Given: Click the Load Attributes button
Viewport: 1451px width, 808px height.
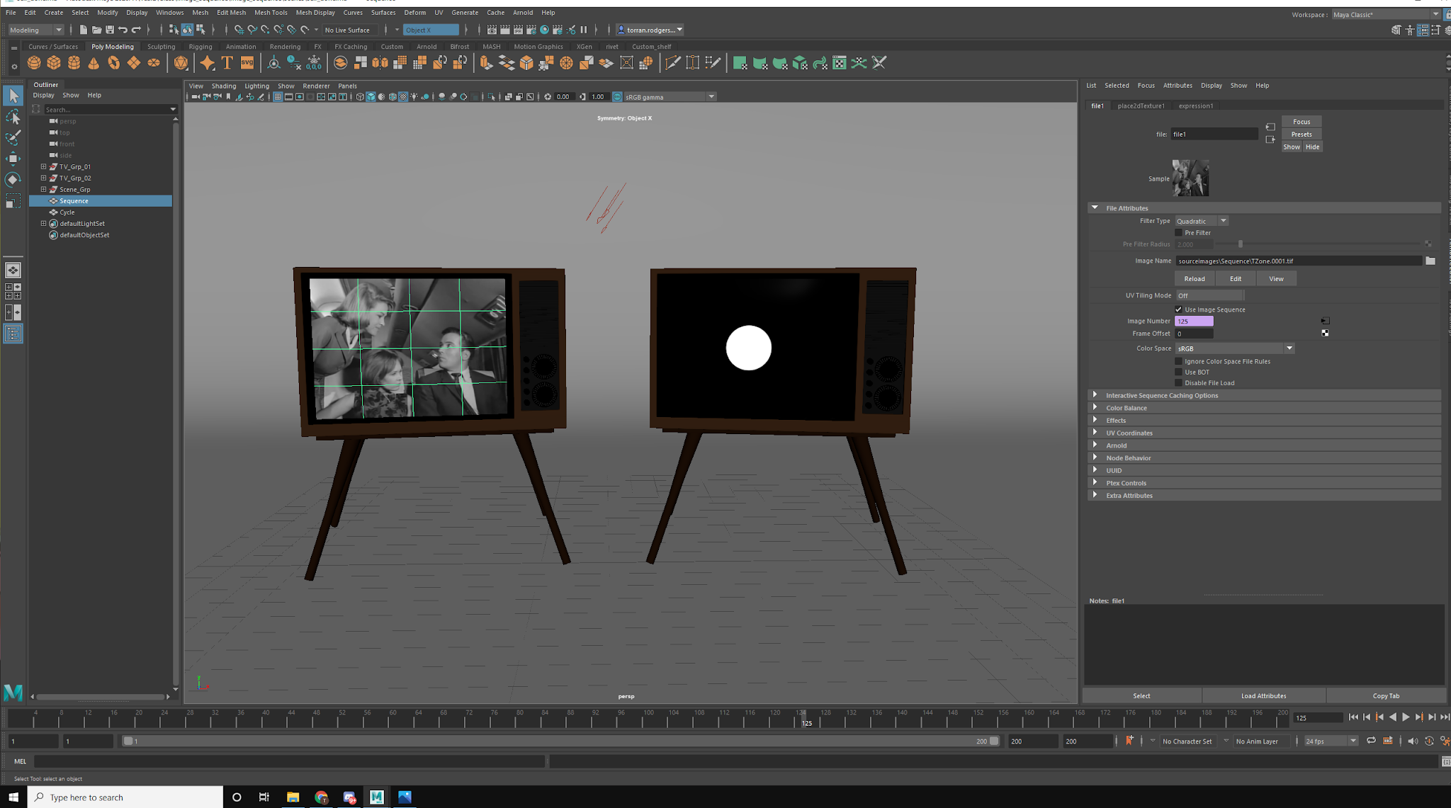Looking at the screenshot, I should 1263,695.
